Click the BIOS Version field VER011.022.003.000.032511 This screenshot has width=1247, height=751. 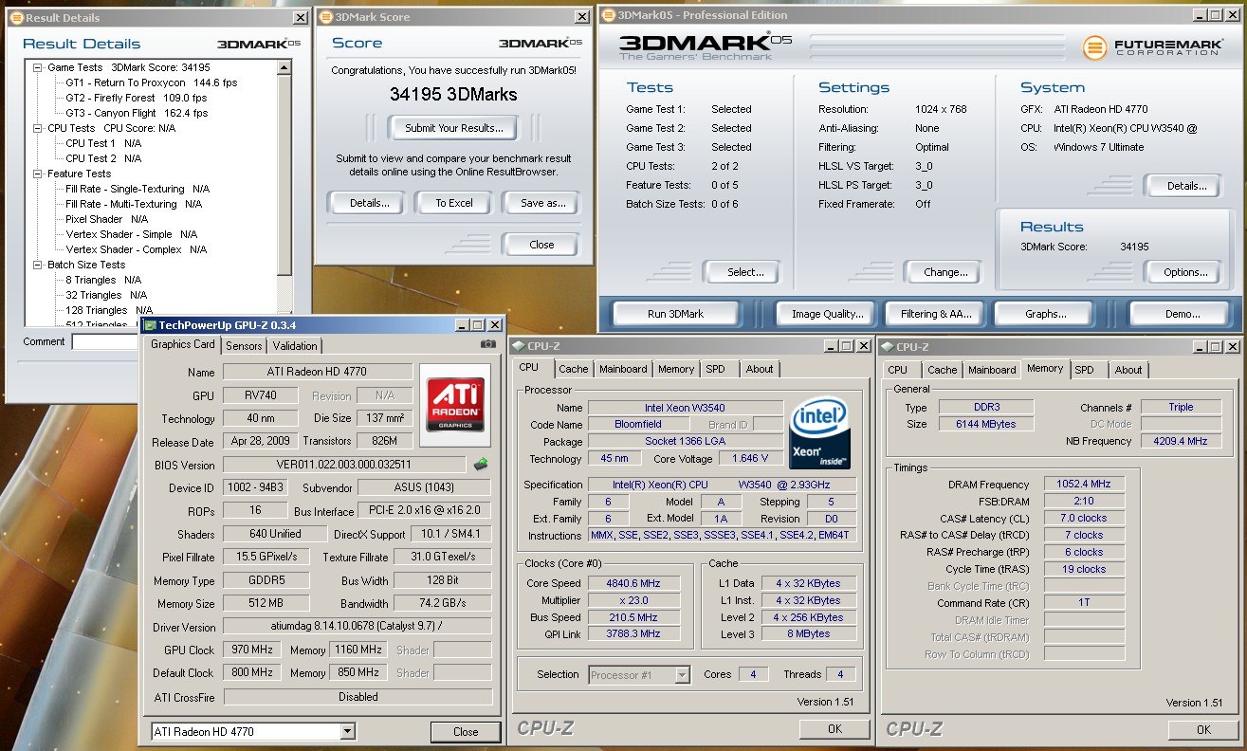(x=345, y=465)
